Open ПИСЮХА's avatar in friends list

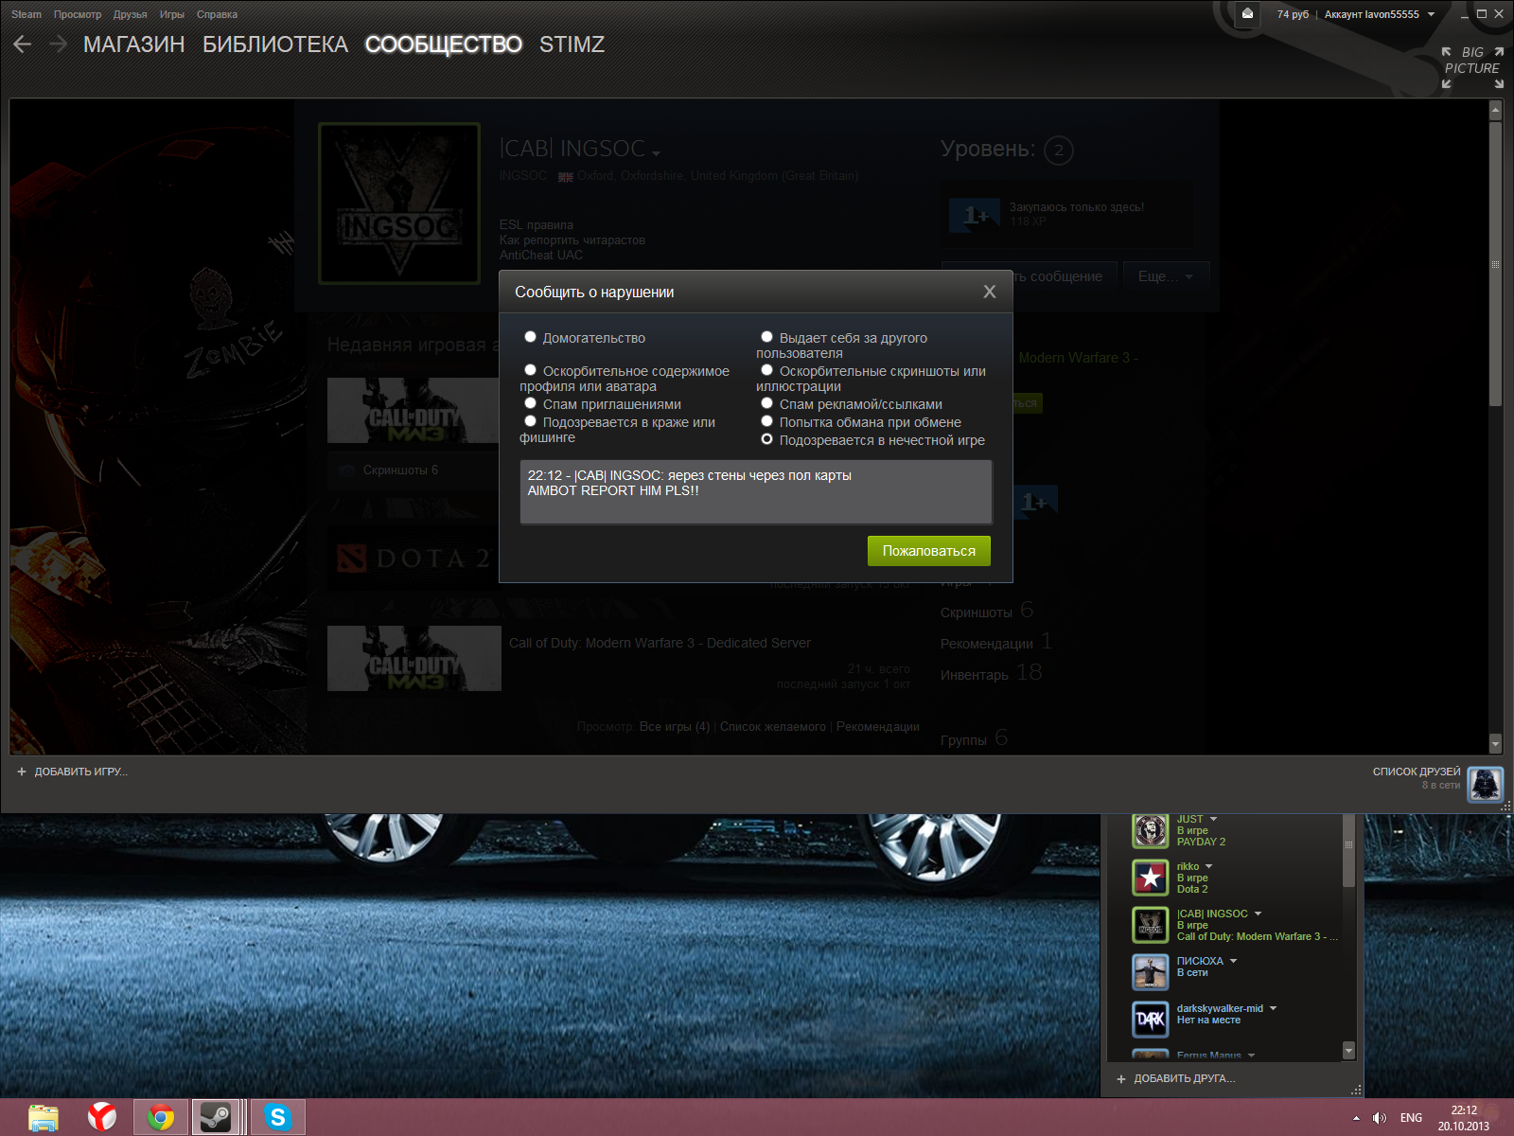1151,972
